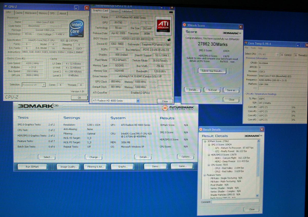Viewport: 308px width, 217px height.
Task: Open the About tab in CPU-Z
Action: [x=63, y=13]
